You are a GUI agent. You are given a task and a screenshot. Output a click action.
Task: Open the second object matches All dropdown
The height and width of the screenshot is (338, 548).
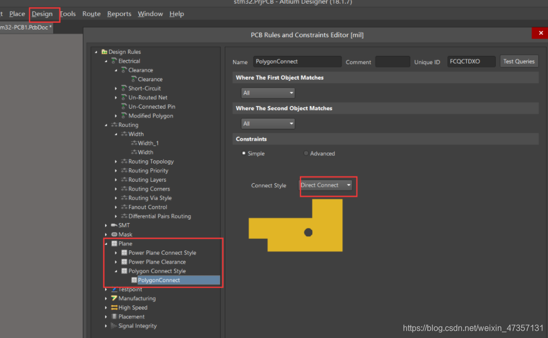pyautogui.click(x=268, y=124)
